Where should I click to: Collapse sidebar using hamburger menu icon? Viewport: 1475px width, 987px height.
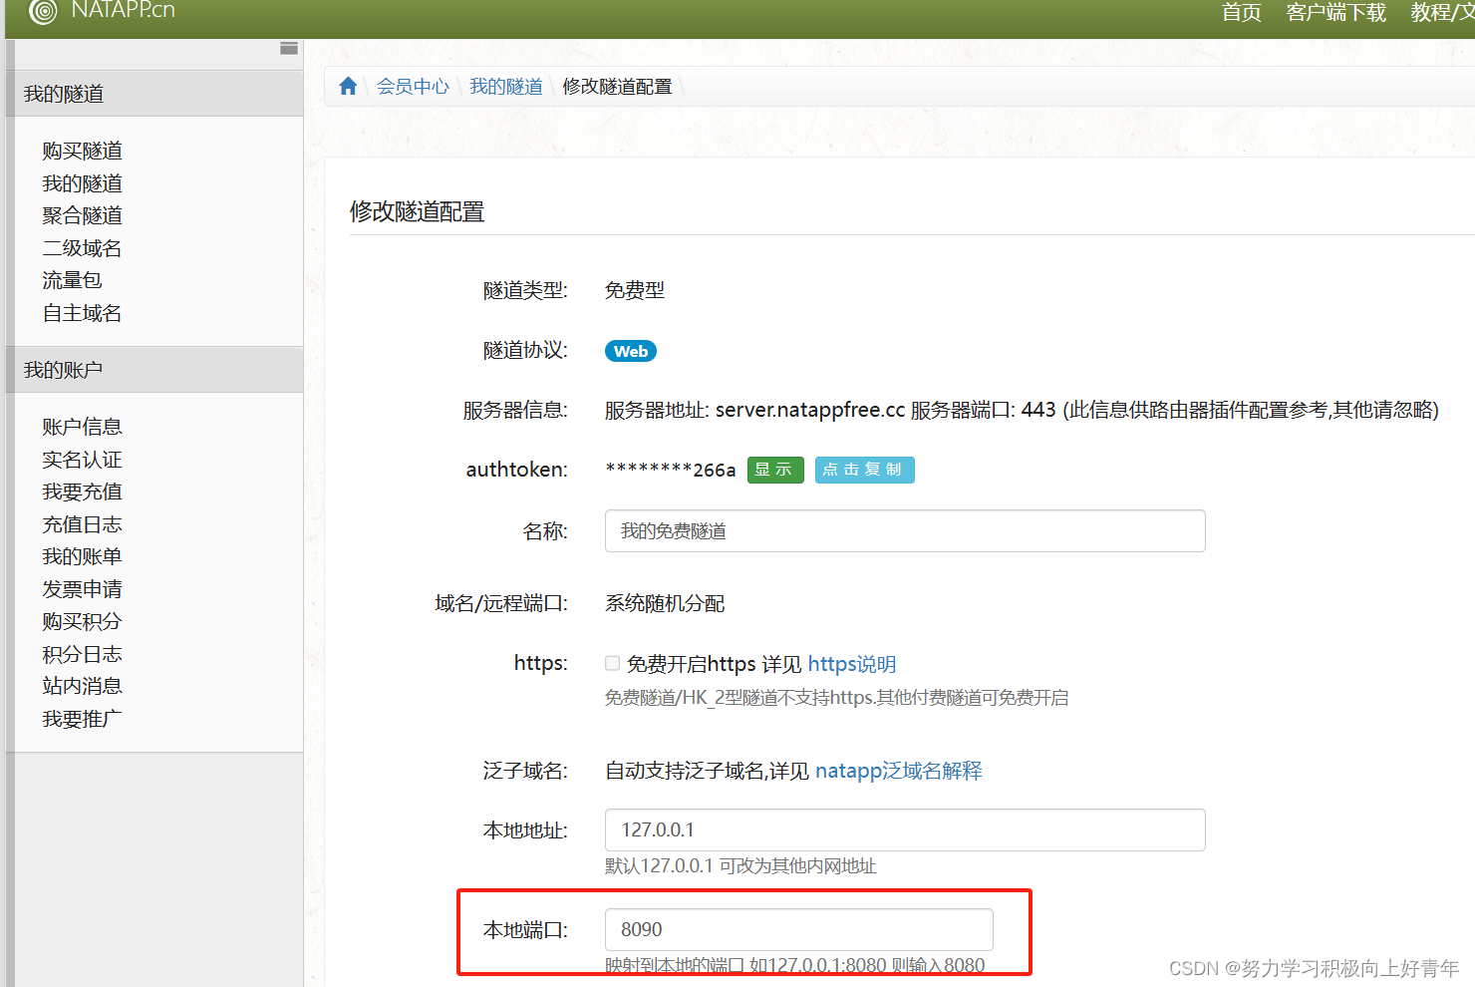[289, 48]
